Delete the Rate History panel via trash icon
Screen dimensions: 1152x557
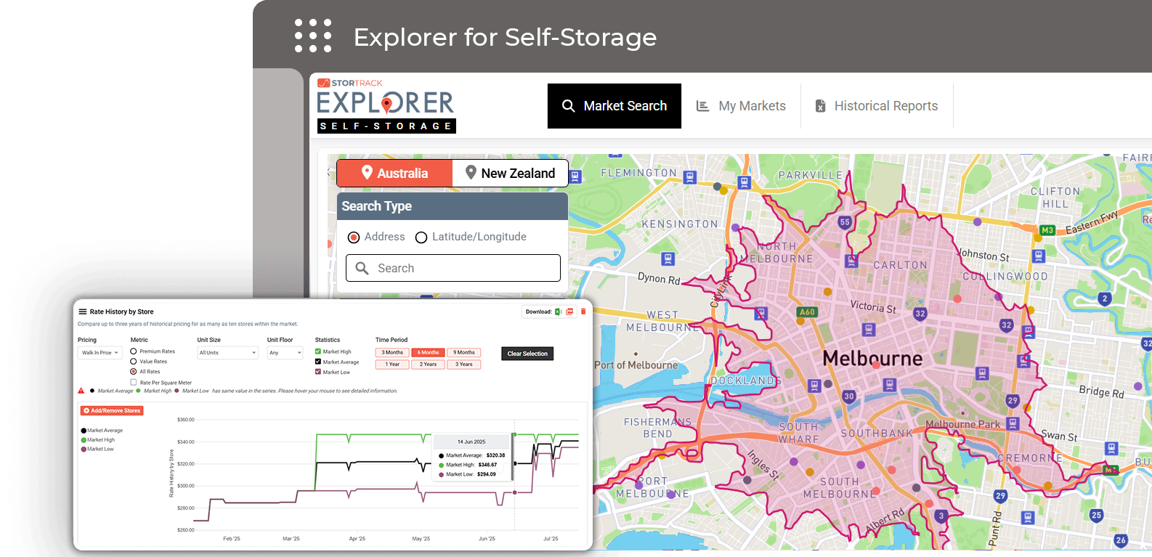pos(583,312)
